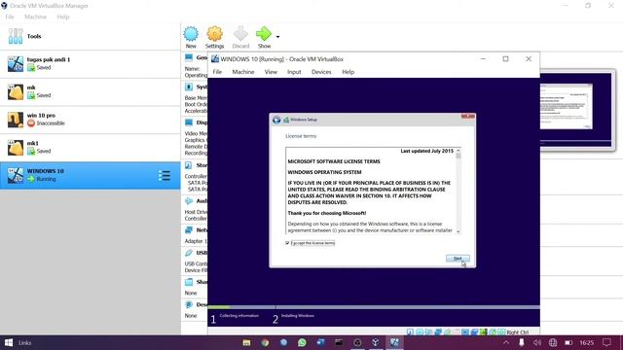The width and height of the screenshot is (623, 350).
Task: Click the Shared folders section icon
Action: point(189,282)
